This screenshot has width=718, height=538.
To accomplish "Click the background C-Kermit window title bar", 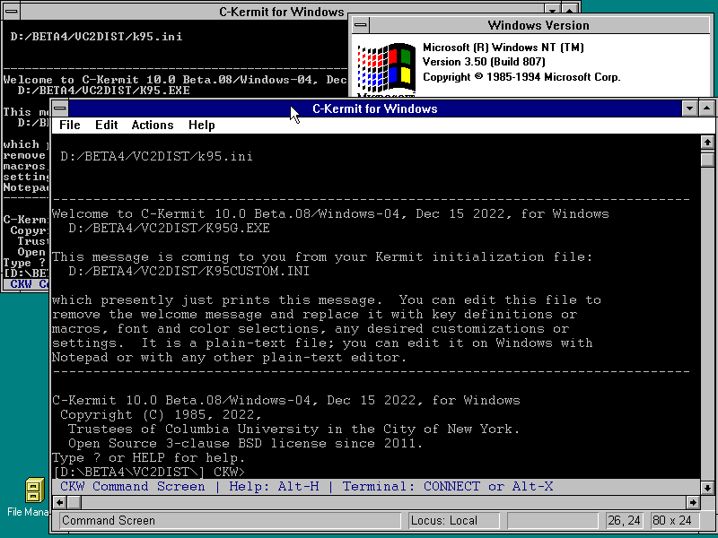I will point(281,12).
